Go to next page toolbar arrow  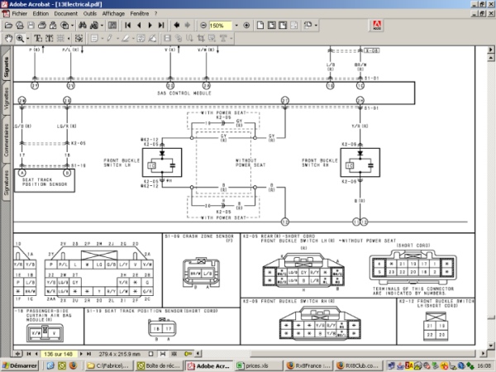point(150,26)
